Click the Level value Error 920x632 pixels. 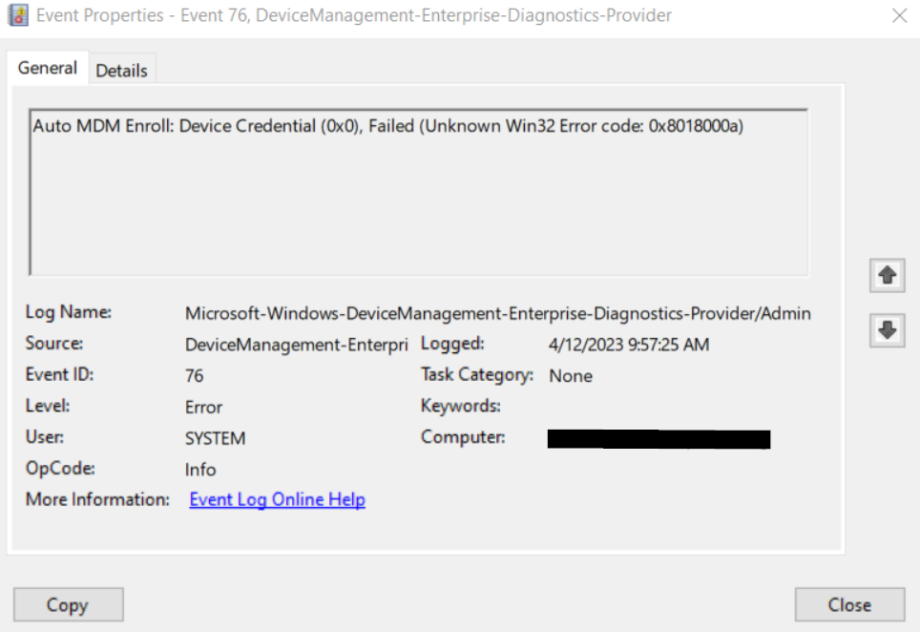[203, 407]
